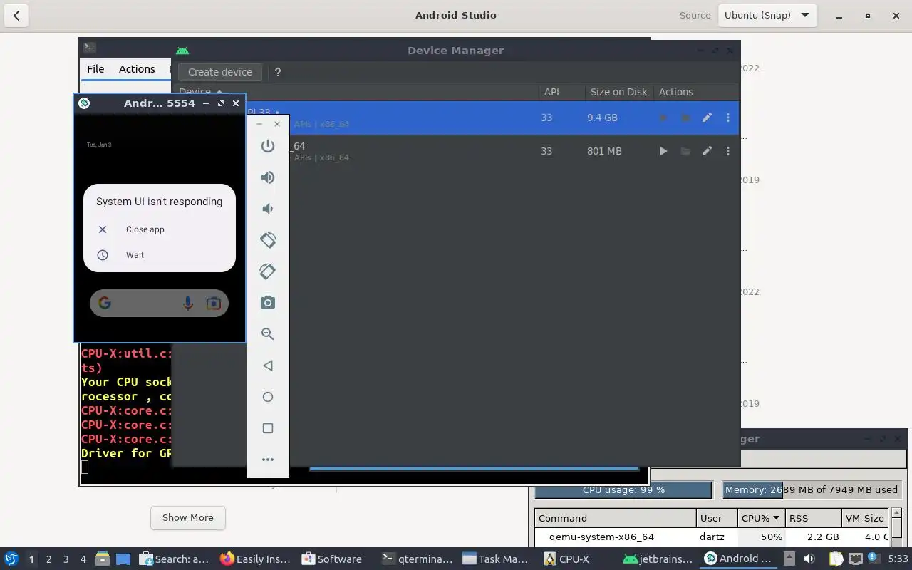Viewport: 912px width, 570px height.
Task: Click the Show More button
Action: [x=188, y=518]
